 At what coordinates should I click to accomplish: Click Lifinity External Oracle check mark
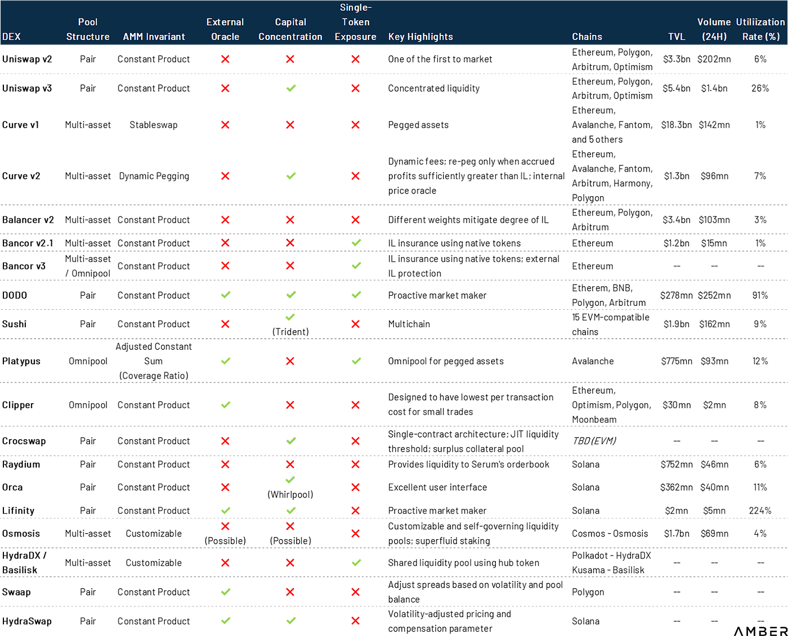coord(226,511)
